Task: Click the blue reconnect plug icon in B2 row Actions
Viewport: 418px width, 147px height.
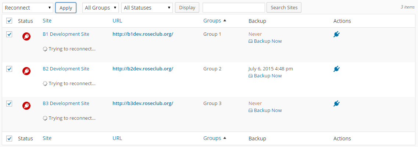Action: pos(337,69)
